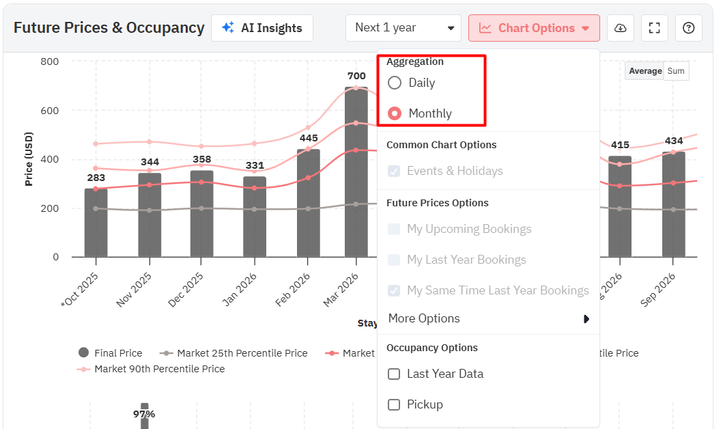Select the Monthly aggregation radio button

[x=395, y=113]
